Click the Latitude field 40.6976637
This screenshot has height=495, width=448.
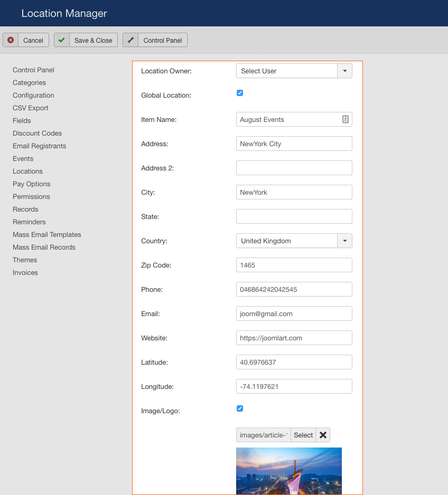click(x=294, y=362)
